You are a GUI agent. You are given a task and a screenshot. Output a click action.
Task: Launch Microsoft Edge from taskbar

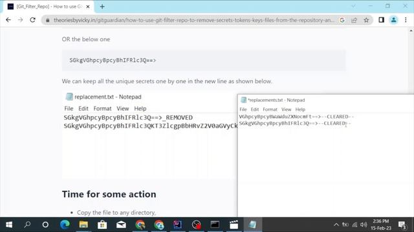tap(65, 225)
